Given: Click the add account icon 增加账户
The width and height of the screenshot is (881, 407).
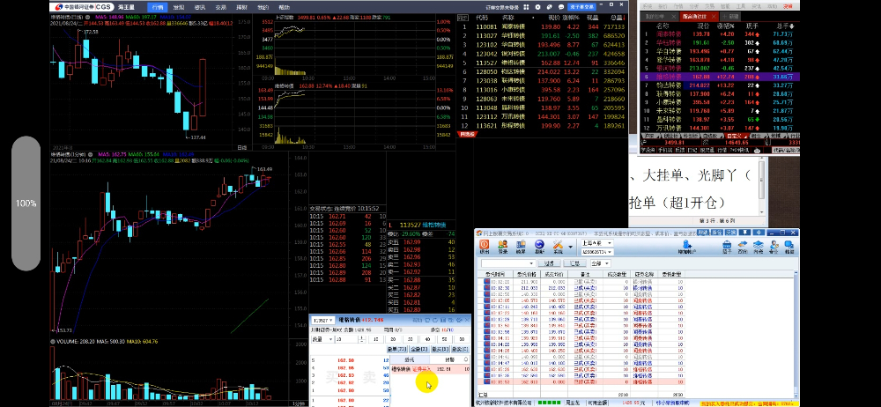Looking at the screenshot, I should pyautogui.click(x=686, y=245).
